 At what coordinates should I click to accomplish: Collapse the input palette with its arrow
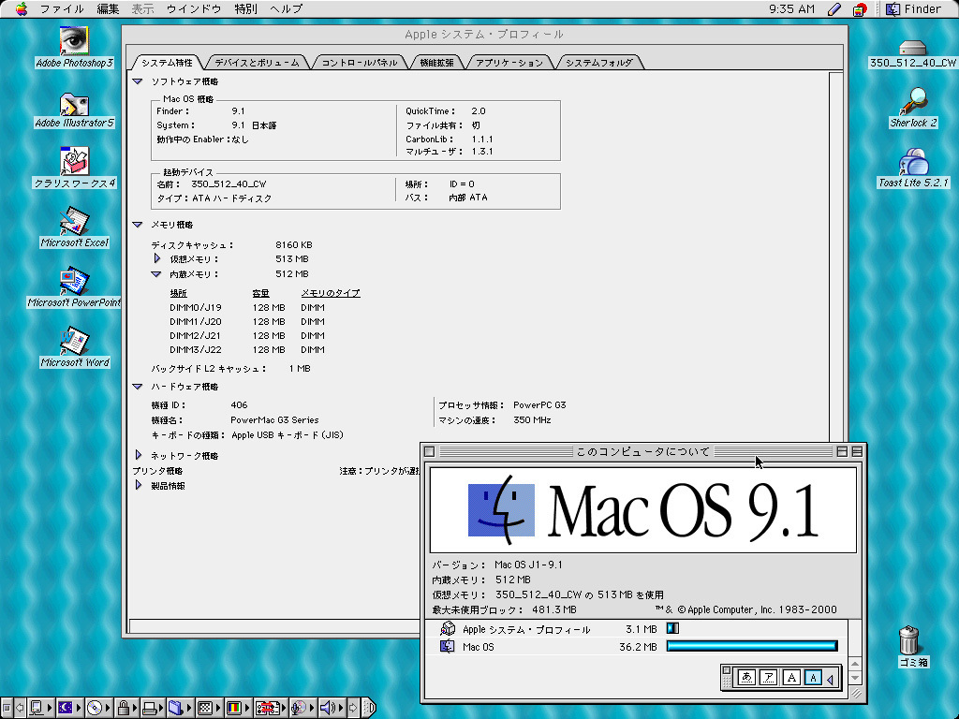click(x=830, y=679)
